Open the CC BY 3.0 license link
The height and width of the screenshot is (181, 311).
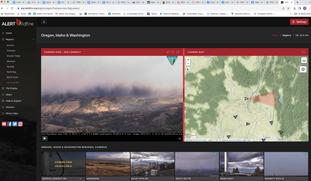click(x=217, y=140)
